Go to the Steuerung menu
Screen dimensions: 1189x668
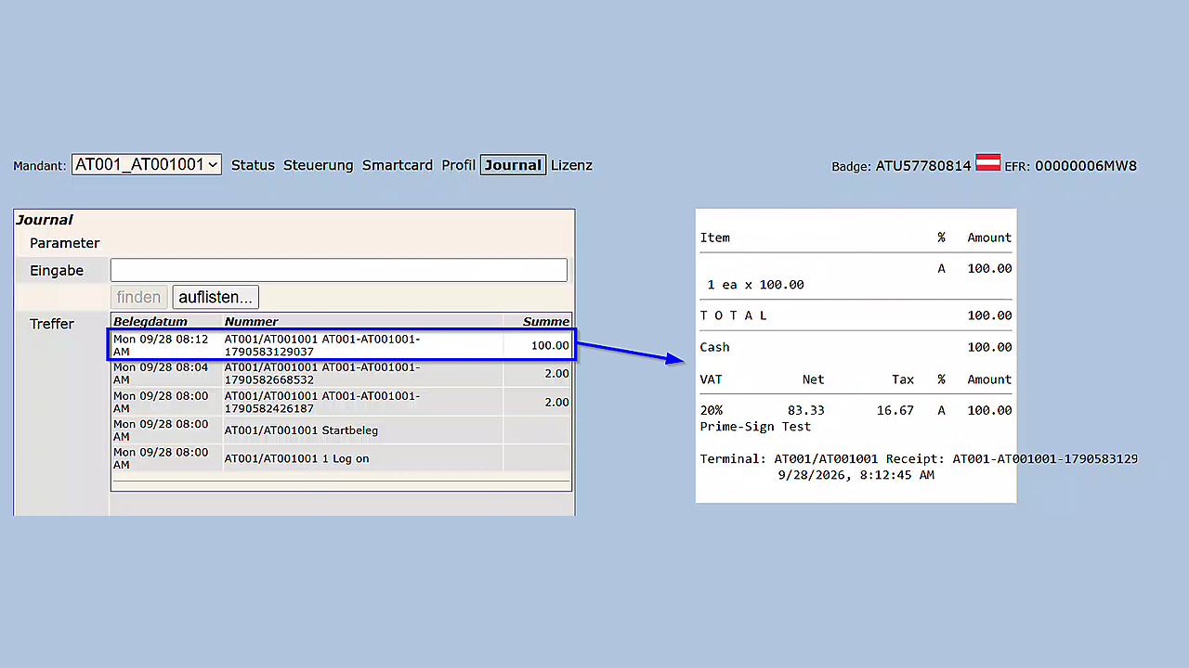(319, 165)
